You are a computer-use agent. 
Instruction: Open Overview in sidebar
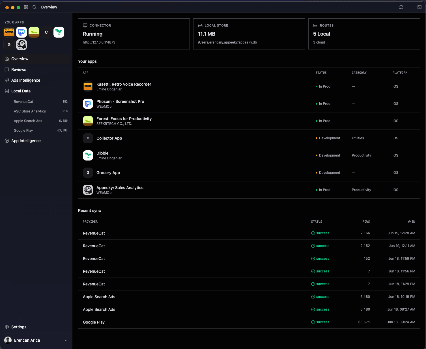click(x=36, y=59)
